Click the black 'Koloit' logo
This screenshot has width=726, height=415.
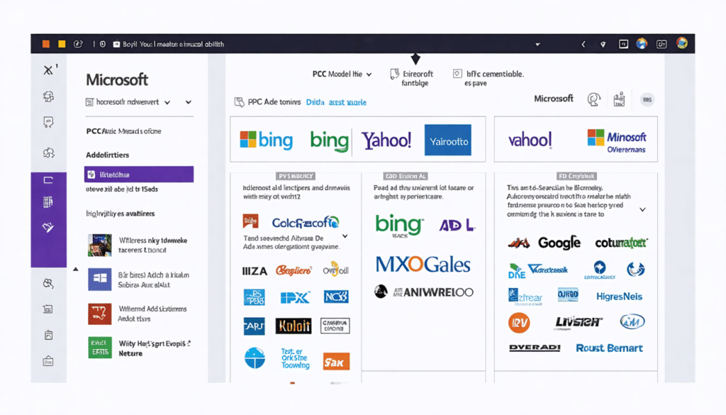point(293,326)
